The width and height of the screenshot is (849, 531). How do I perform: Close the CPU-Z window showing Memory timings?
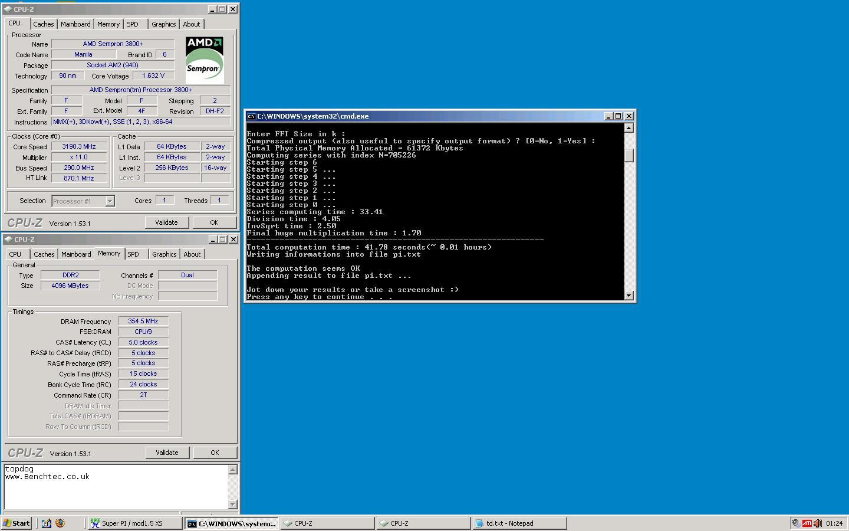[233, 240]
